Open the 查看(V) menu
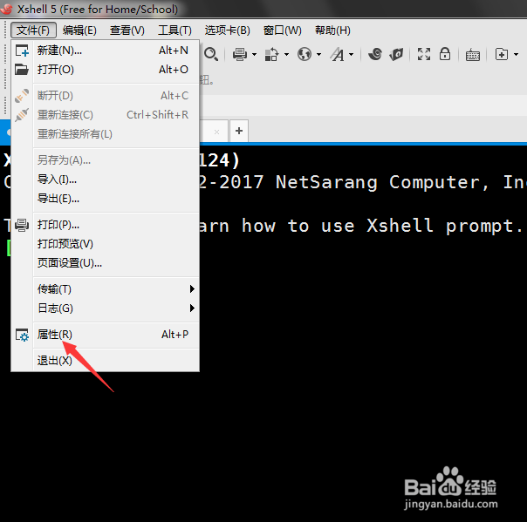 127,31
